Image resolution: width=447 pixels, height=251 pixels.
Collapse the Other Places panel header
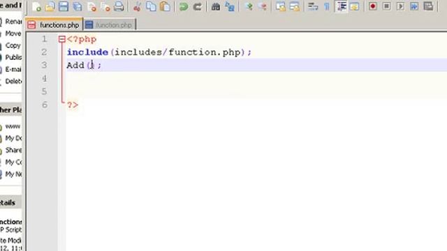(x=11, y=110)
